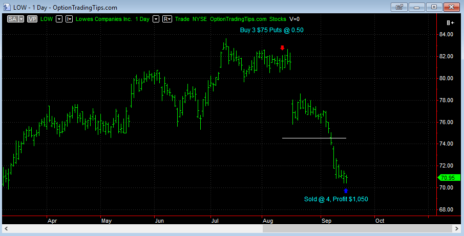Click the 84.00 price axis label
The image size is (464, 236).
point(446,35)
